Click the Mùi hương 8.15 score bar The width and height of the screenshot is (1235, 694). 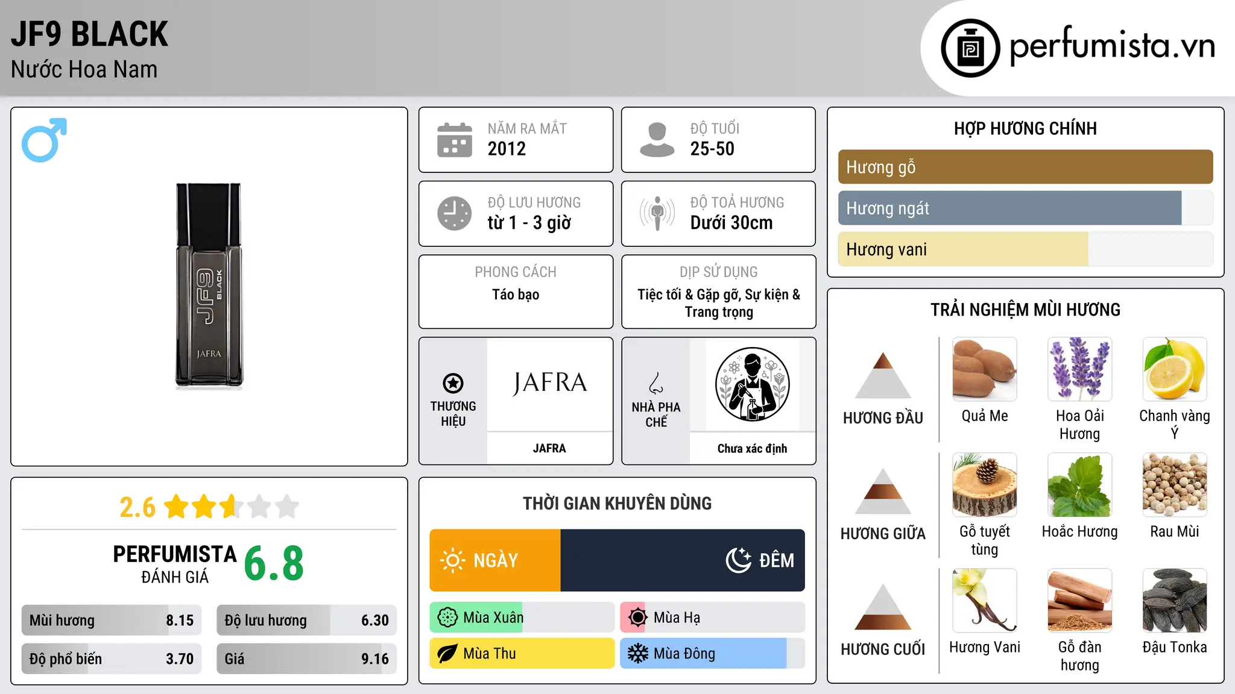112,621
